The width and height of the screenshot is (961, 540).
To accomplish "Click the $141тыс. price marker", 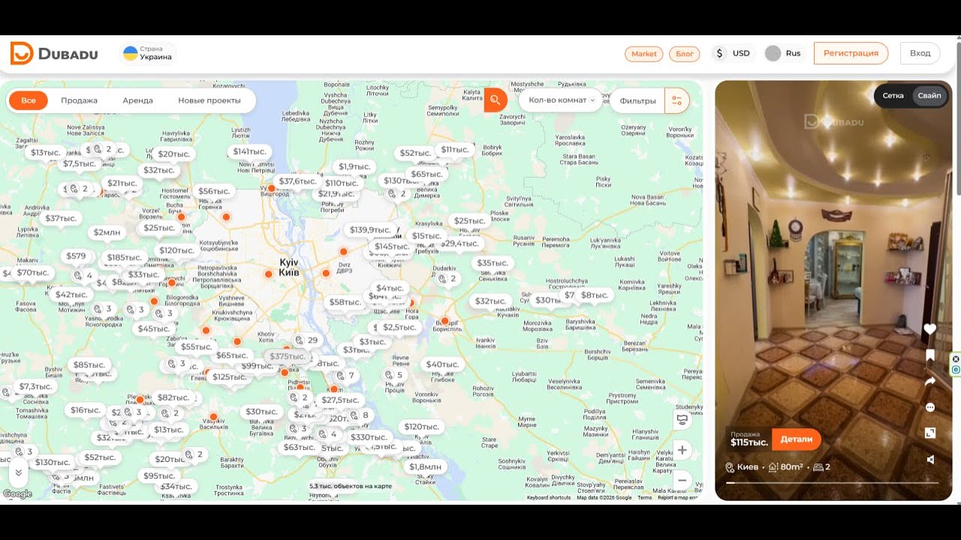I will (250, 151).
